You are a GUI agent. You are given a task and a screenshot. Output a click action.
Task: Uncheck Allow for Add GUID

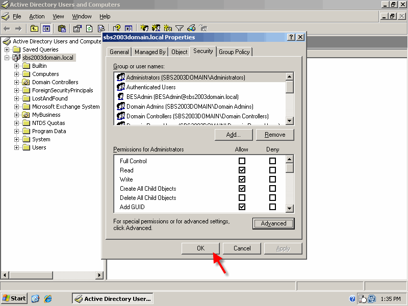pos(242,207)
